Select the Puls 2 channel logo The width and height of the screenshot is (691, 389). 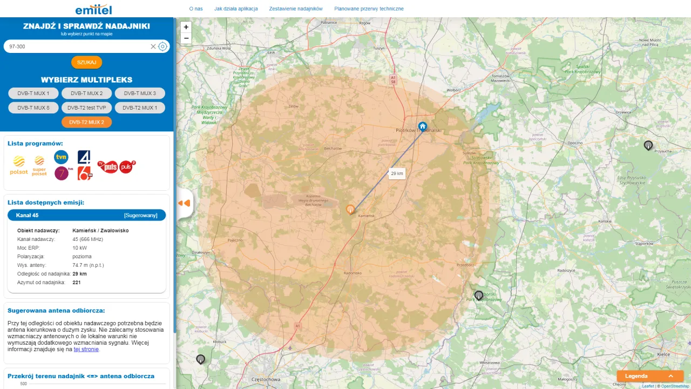pyautogui.click(x=126, y=166)
